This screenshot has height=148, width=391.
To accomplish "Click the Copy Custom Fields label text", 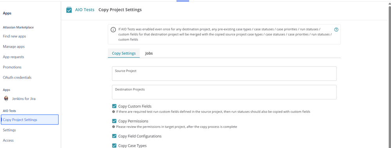I will pos(135,106).
